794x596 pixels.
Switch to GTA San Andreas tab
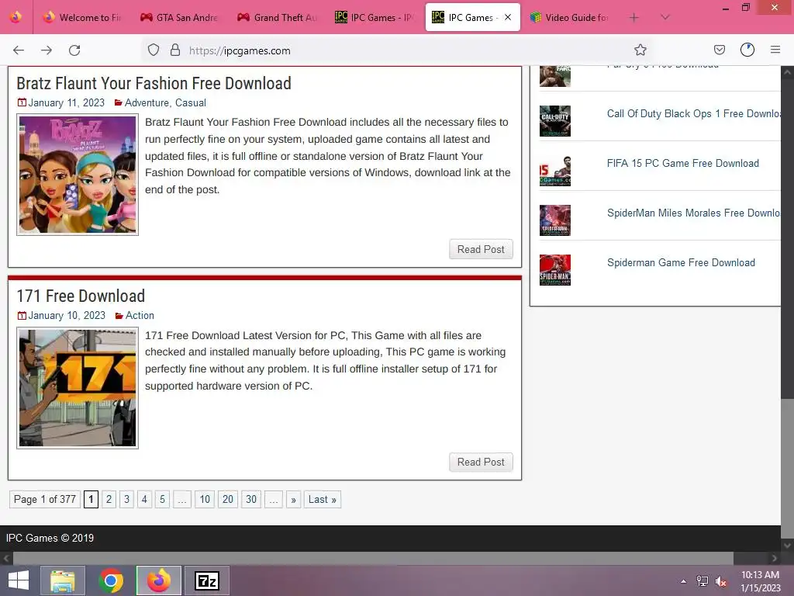click(x=178, y=18)
